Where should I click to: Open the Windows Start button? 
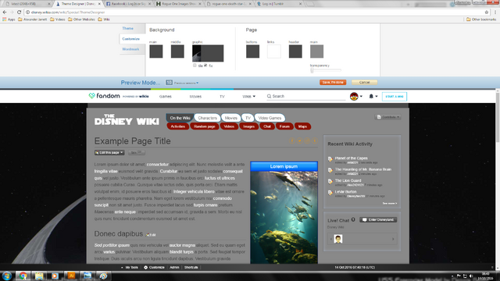click(x=7, y=276)
